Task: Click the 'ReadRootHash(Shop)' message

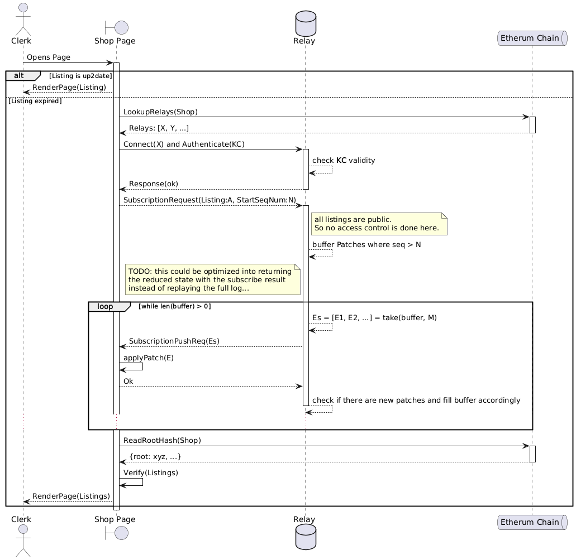Action: (162, 441)
